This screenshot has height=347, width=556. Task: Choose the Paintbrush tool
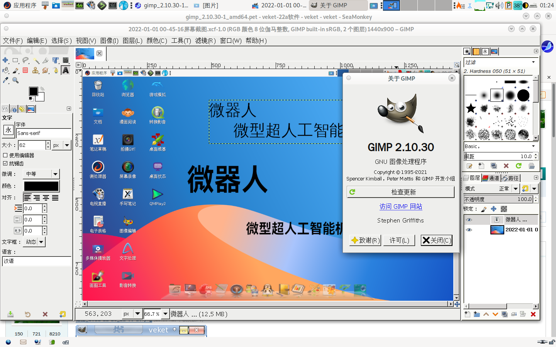pyautogui.click(x=15, y=70)
